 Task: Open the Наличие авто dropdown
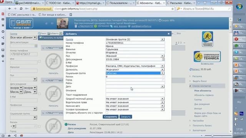(135, 106)
